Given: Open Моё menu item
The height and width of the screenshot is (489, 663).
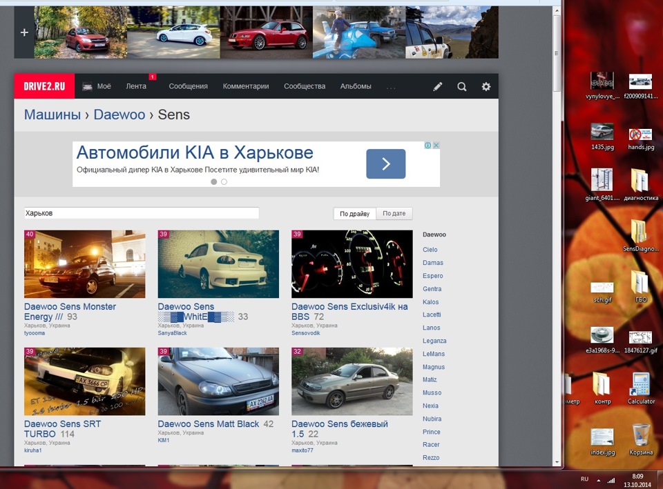Looking at the screenshot, I should coord(104,86).
